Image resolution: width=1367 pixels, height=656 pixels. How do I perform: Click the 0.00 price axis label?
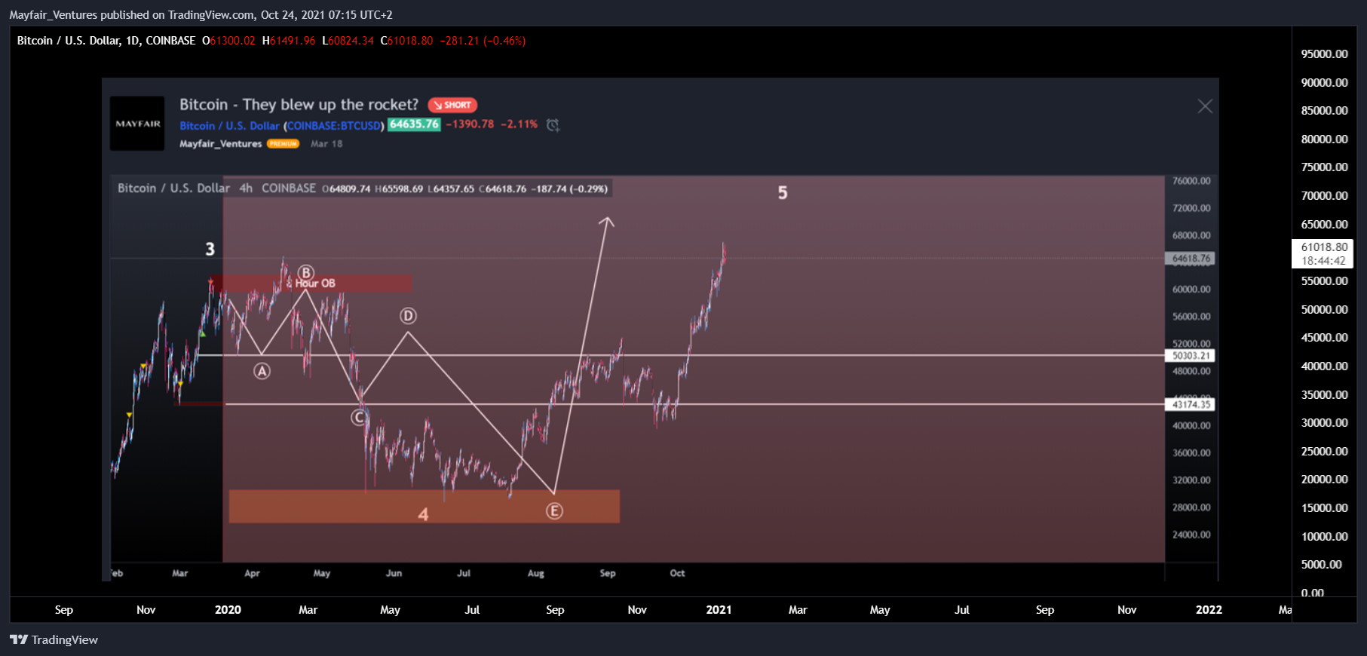[x=1313, y=593]
